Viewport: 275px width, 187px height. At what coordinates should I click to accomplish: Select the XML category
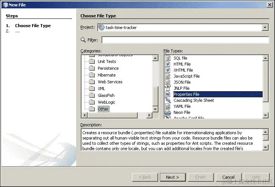[x=101, y=89]
